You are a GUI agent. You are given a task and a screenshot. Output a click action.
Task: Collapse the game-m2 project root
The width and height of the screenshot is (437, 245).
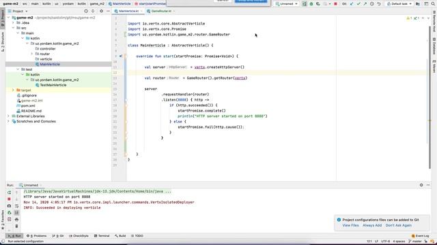pos(8,18)
